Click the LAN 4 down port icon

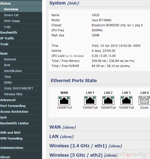click(x=144, y=101)
